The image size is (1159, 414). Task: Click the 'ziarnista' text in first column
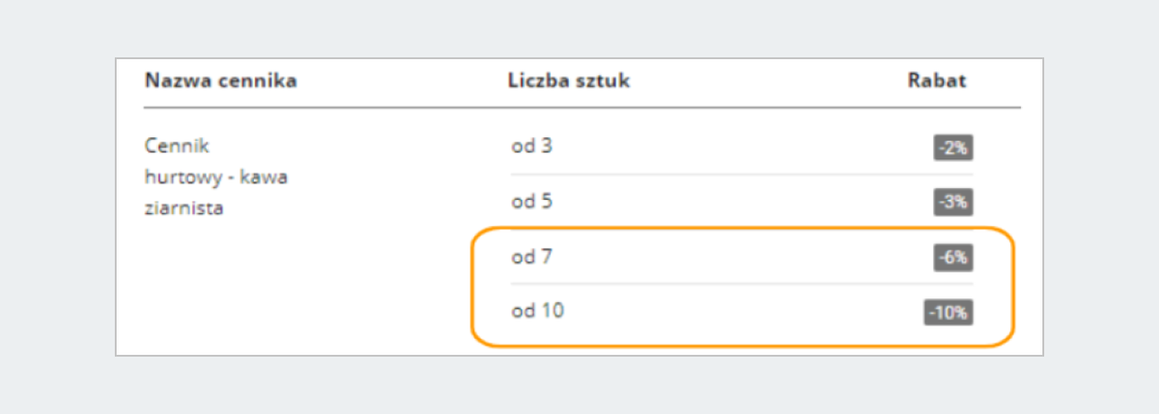tap(184, 207)
